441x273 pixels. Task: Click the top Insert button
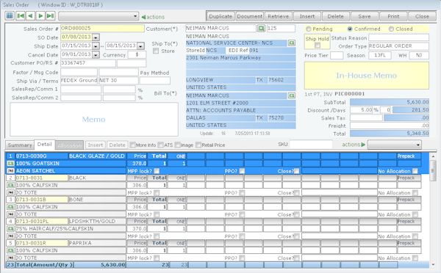point(307,16)
